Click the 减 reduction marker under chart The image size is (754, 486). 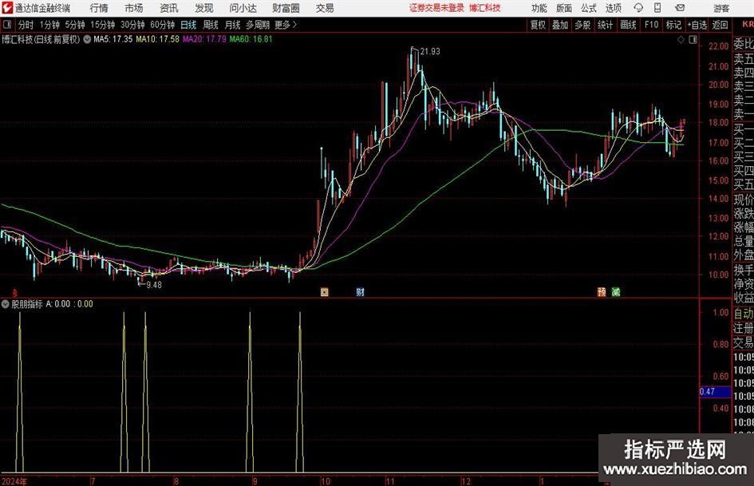(616, 292)
